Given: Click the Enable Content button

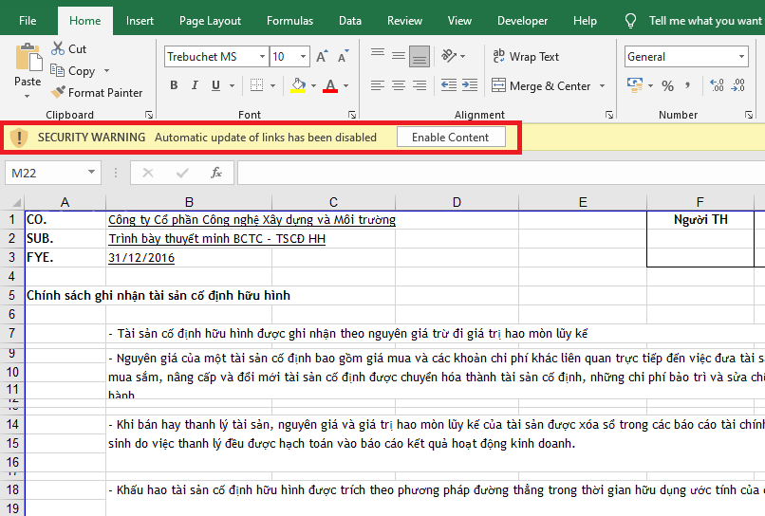Looking at the screenshot, I should coord(450,138).
